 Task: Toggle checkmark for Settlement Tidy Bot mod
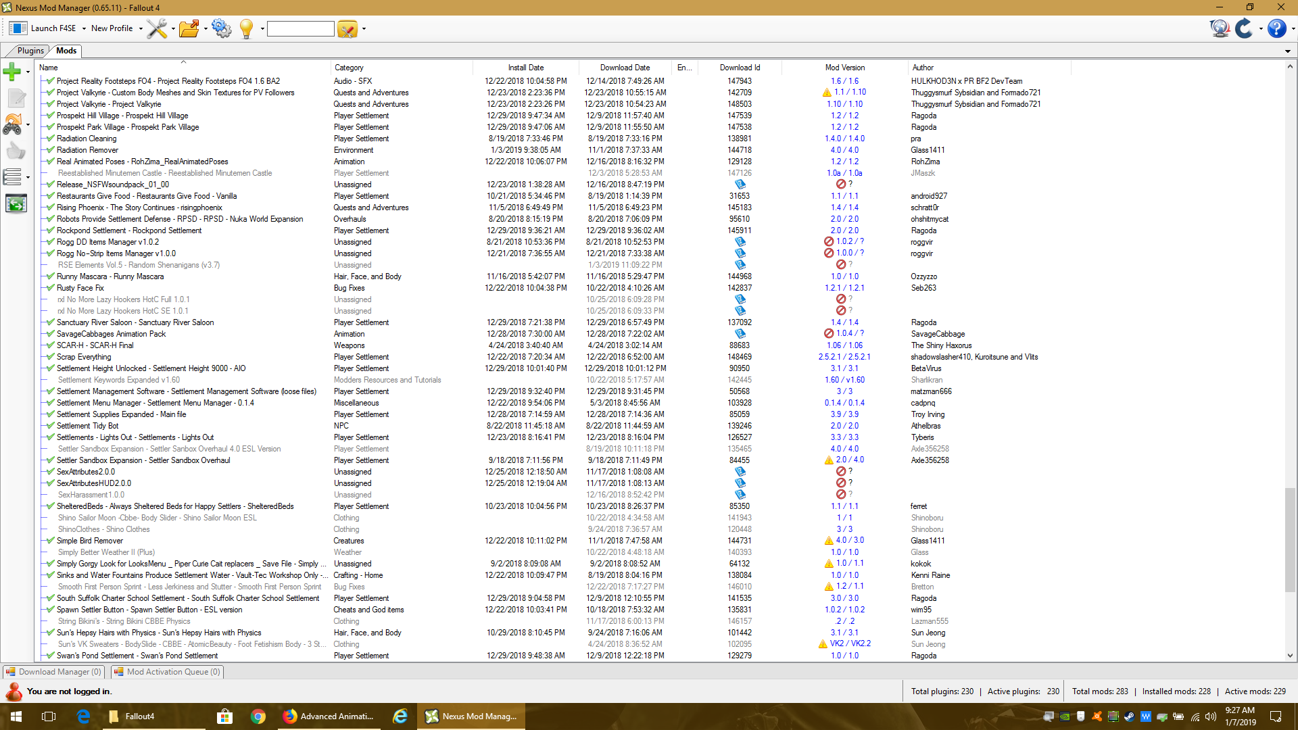click(49, 426)
